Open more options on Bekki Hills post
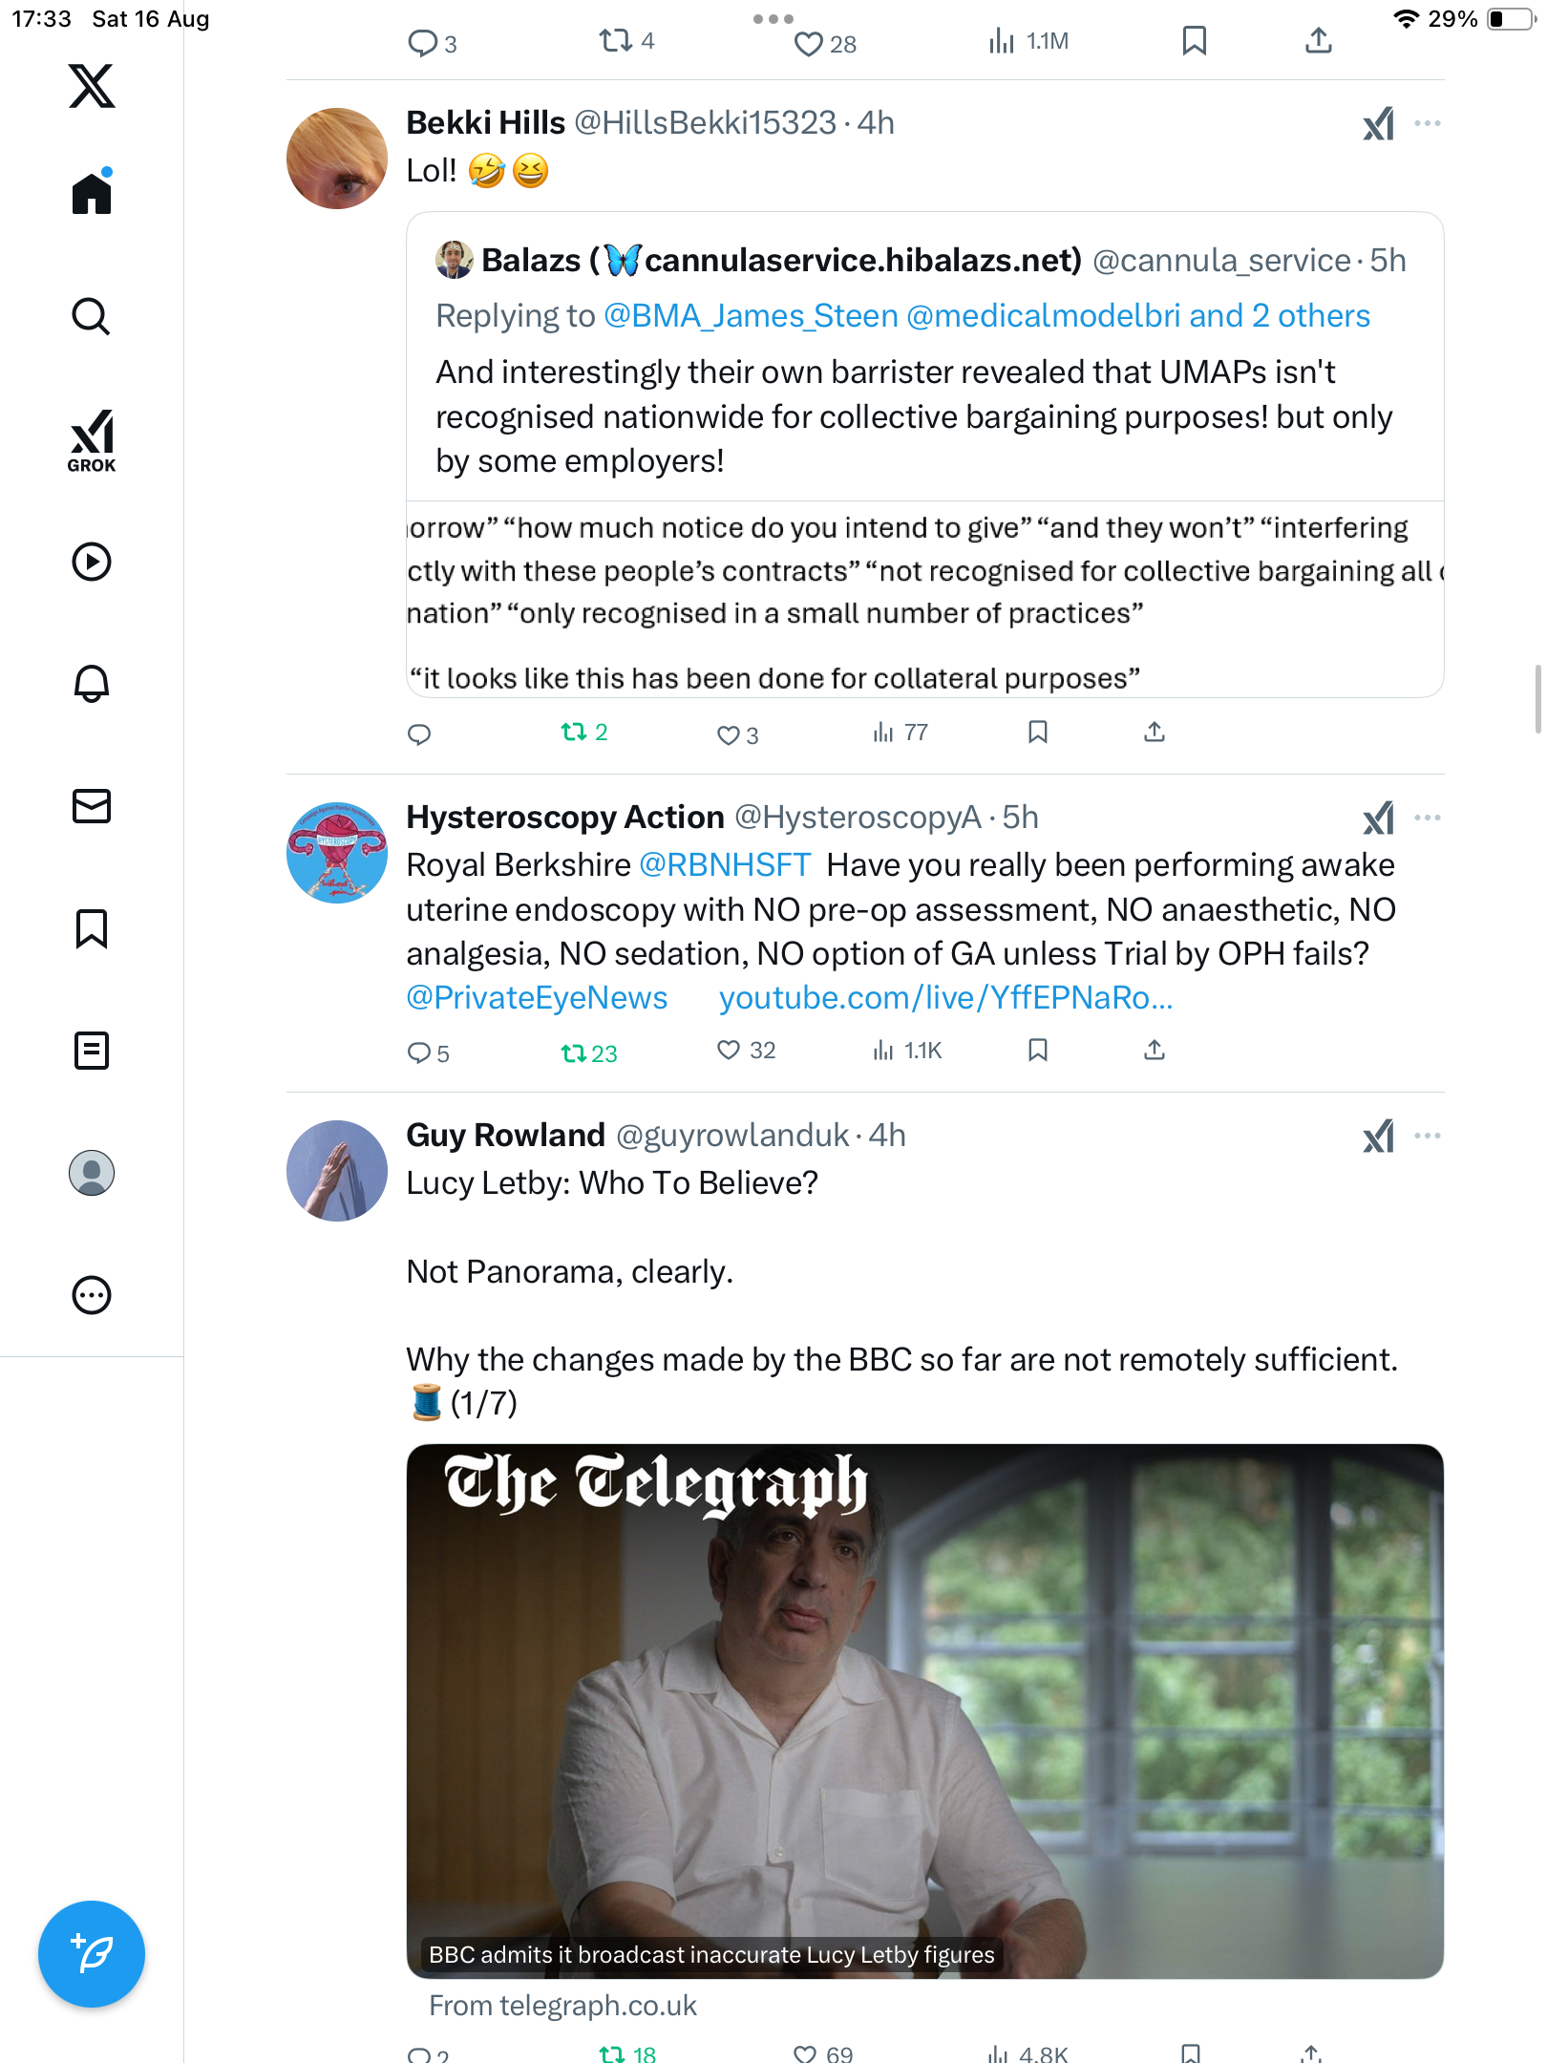This screenshot has height=2063, width=1547. pos(1428,123)
